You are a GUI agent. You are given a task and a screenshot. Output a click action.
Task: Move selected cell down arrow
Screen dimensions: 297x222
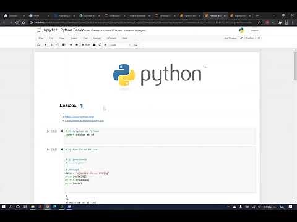(77, 44)
